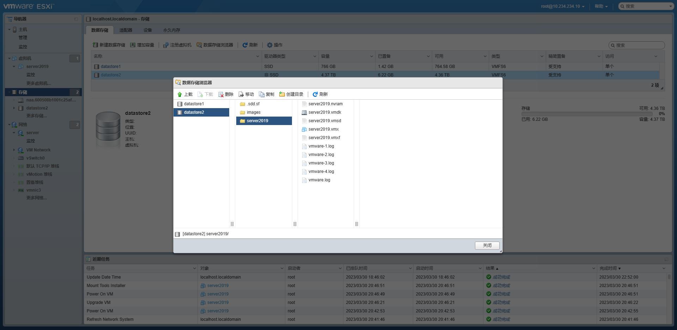Click the copy file icon
Screen dimensions: 677x330
click(x=262, y=94)
